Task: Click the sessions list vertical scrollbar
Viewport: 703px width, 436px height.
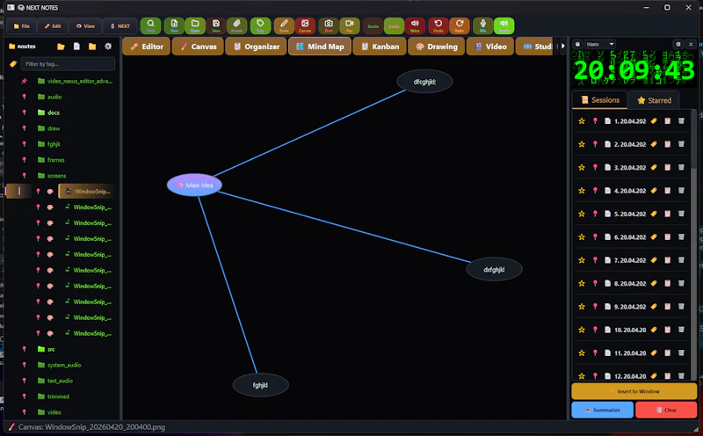Action: pyautogui.click(x=694, y=244)
